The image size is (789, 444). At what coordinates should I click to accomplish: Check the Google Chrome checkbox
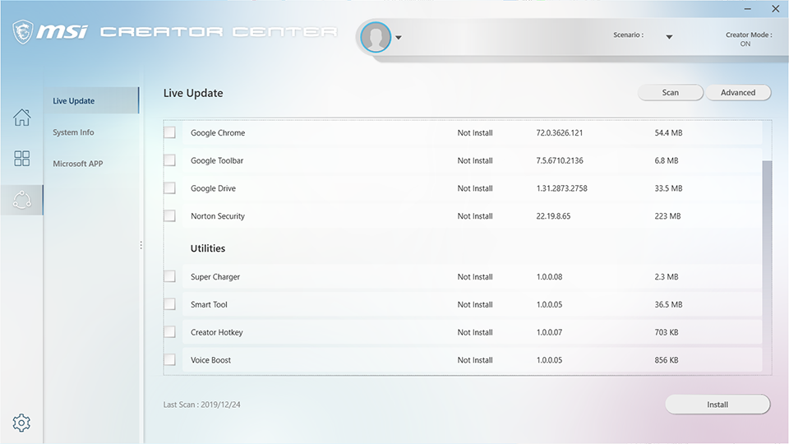[x=169, y=132]
